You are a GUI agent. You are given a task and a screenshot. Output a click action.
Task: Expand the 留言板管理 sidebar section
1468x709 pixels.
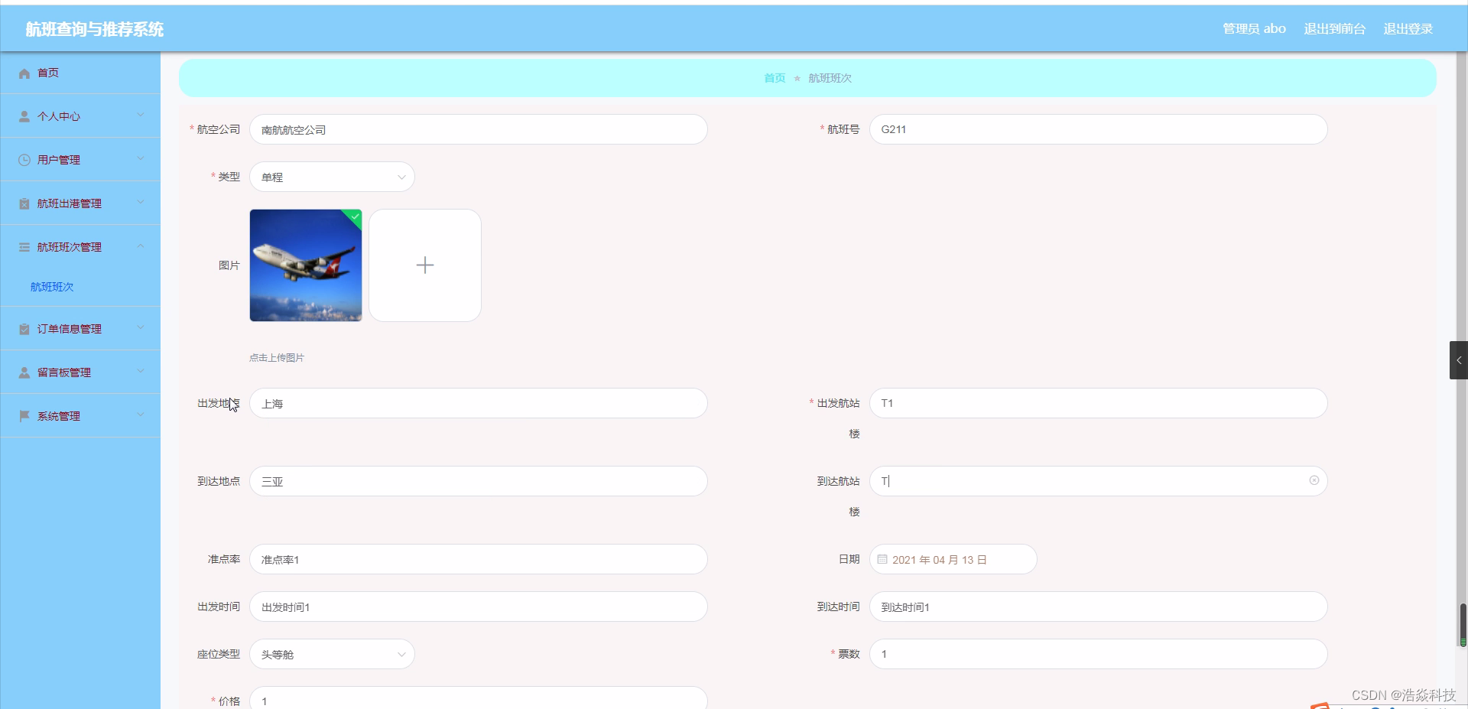point(64,372)
